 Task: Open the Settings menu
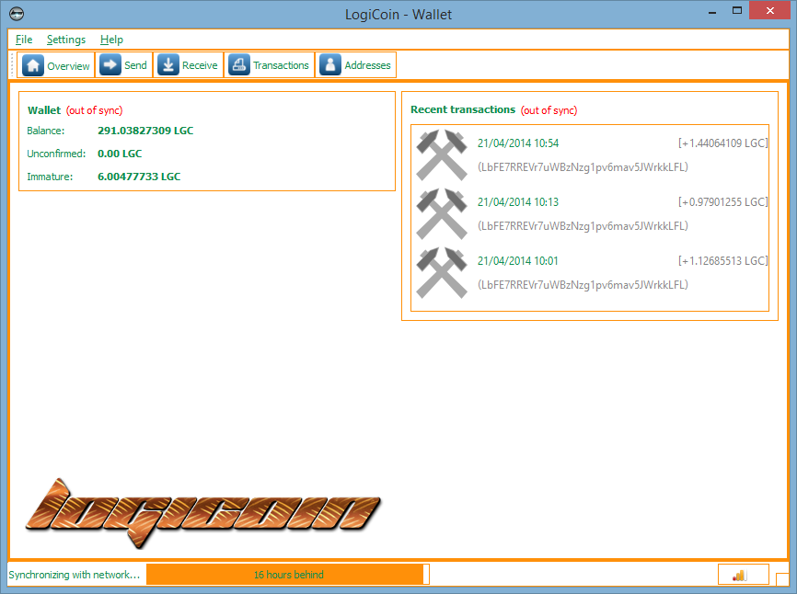click(x=66, y=40)
